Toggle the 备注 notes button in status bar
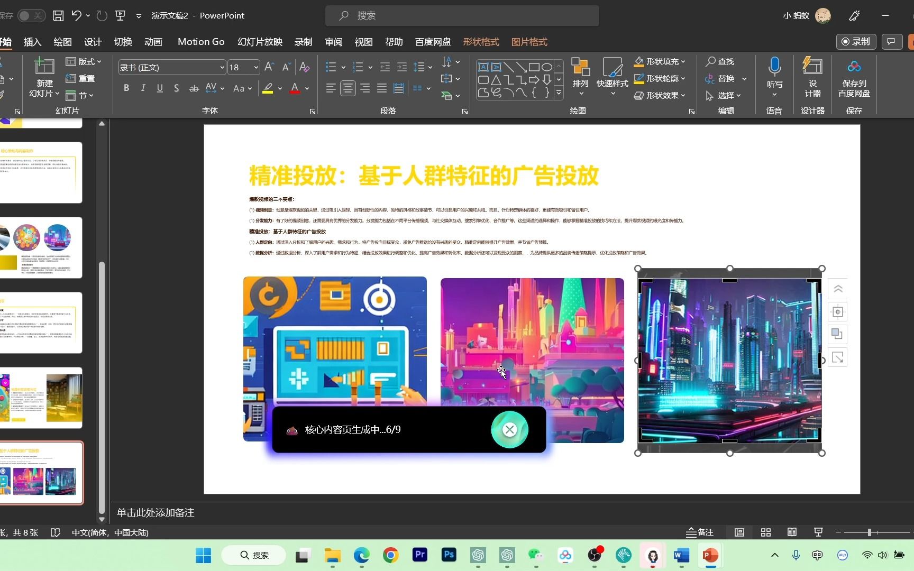Viewport: 914px width, 571px height. pyautogui.click(x=700, y=532)
